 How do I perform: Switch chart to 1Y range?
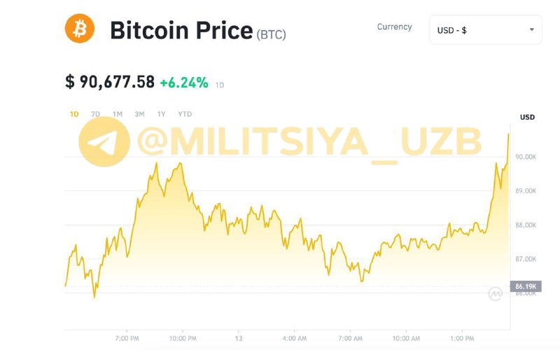tap(162, 114)
